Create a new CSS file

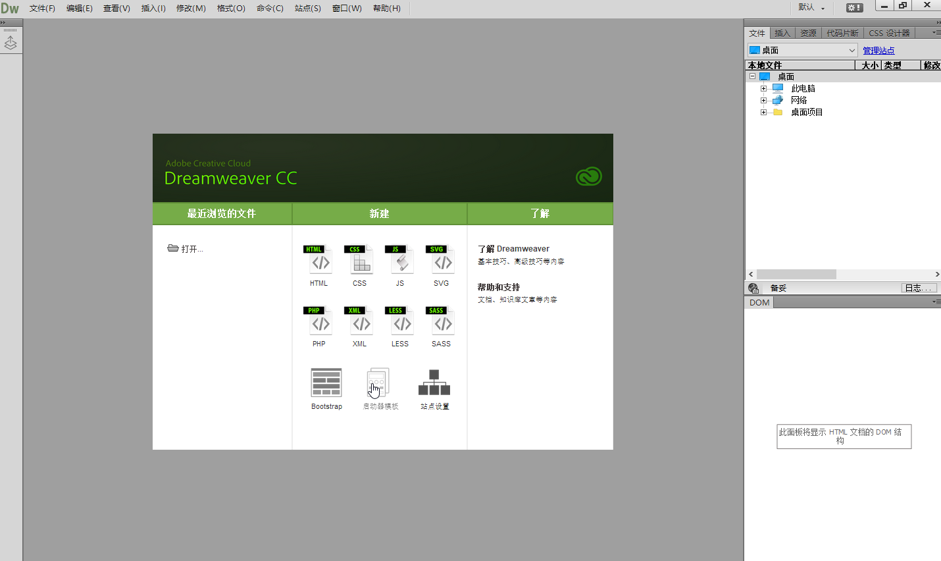click(x=359, y=261)
